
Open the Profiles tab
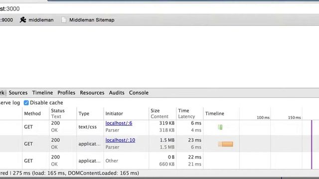tap(66, 93)
